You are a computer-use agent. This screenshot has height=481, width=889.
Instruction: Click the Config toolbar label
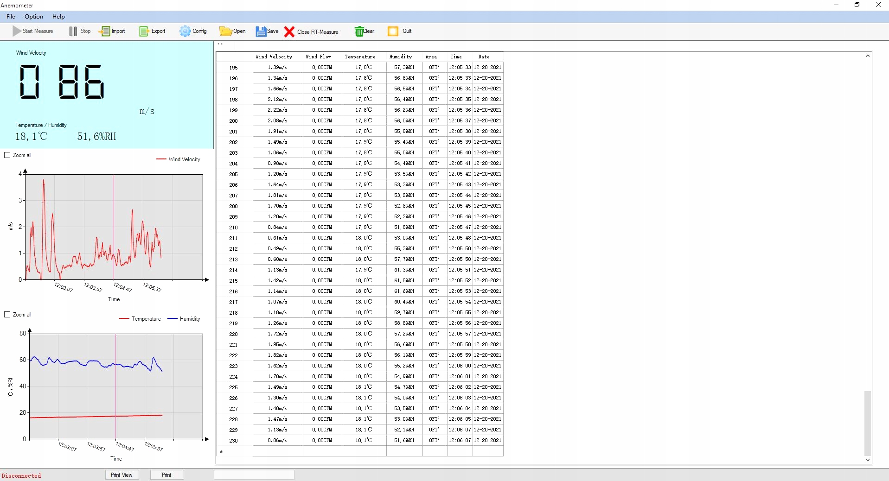point(199,31)
